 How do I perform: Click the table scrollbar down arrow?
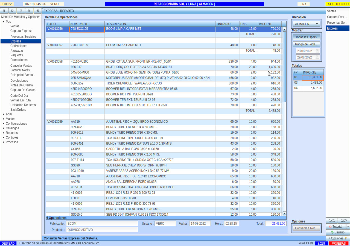284,213
